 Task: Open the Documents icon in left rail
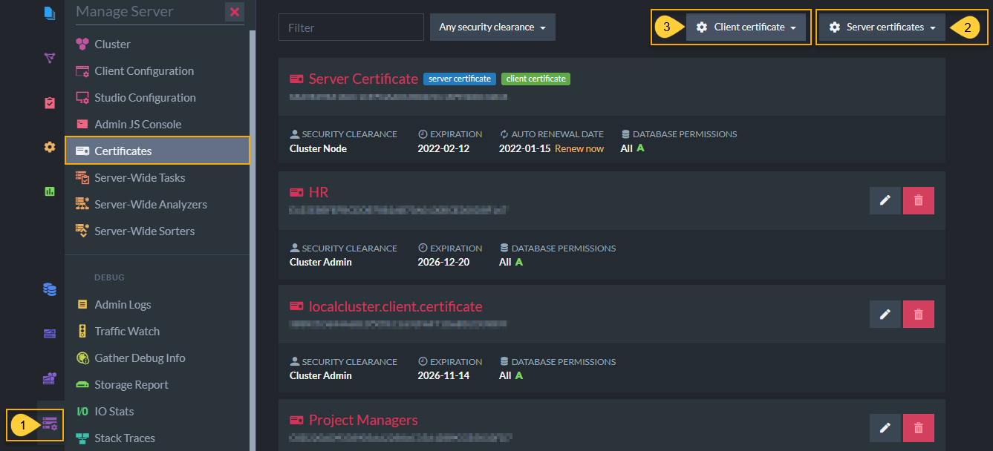[50, 13]
